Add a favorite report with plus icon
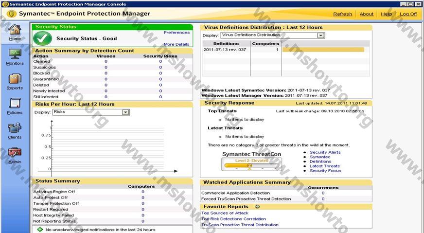 click(x=257, y=206)
